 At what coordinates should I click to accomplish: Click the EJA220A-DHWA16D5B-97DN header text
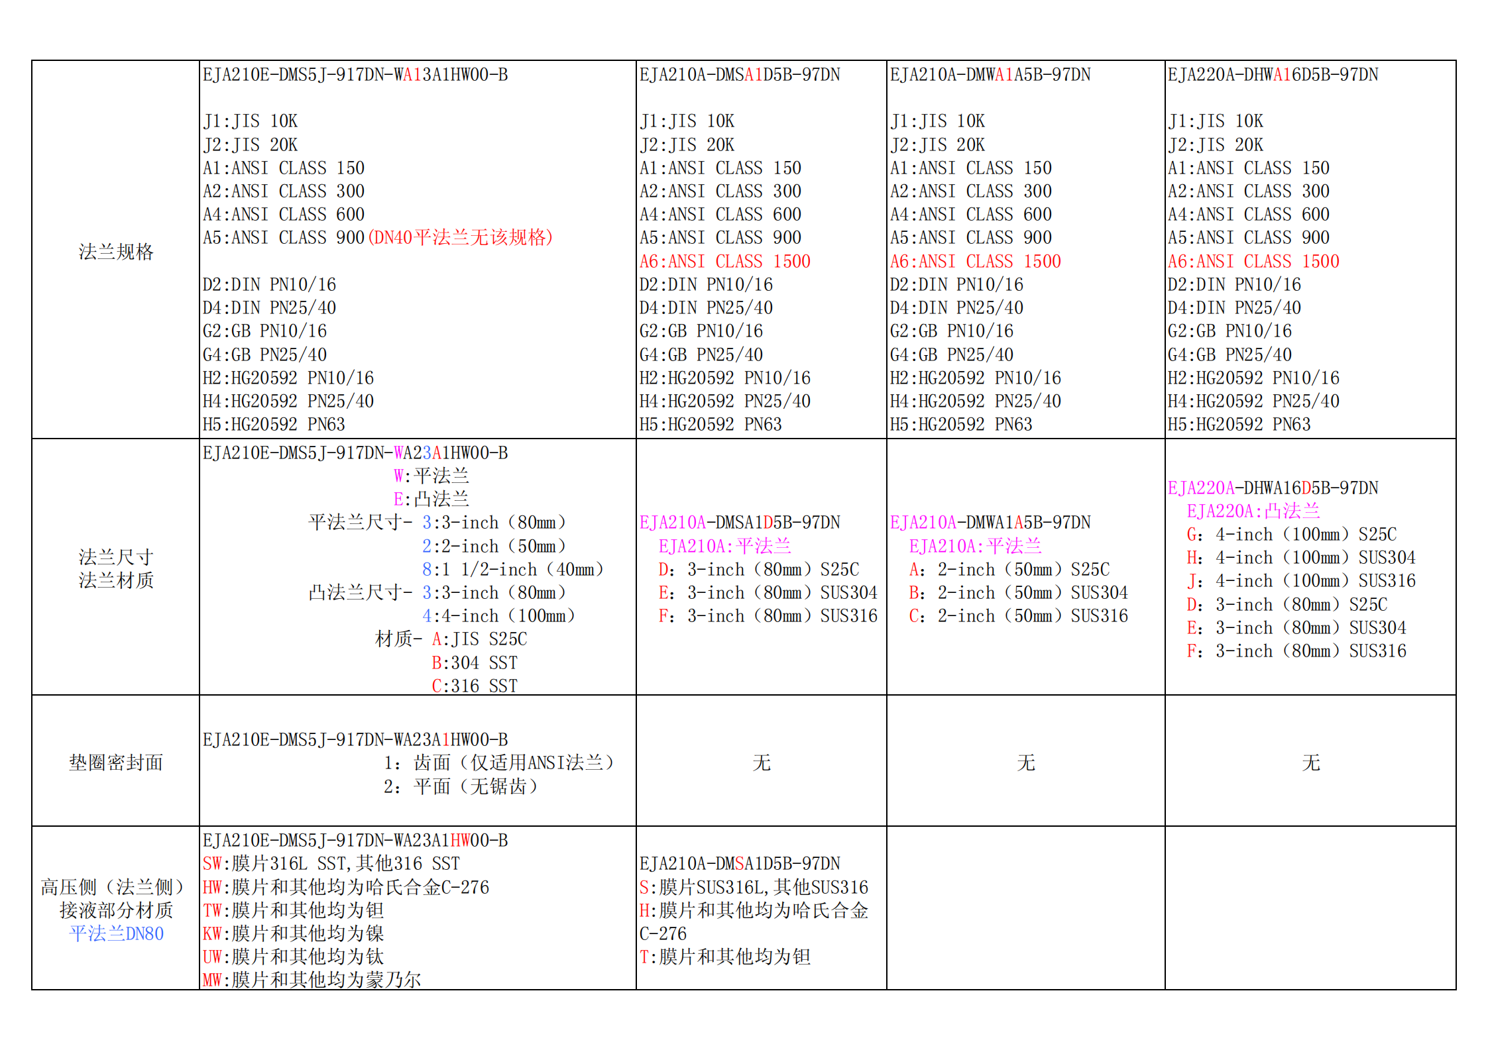click(x=1273, y=75)
